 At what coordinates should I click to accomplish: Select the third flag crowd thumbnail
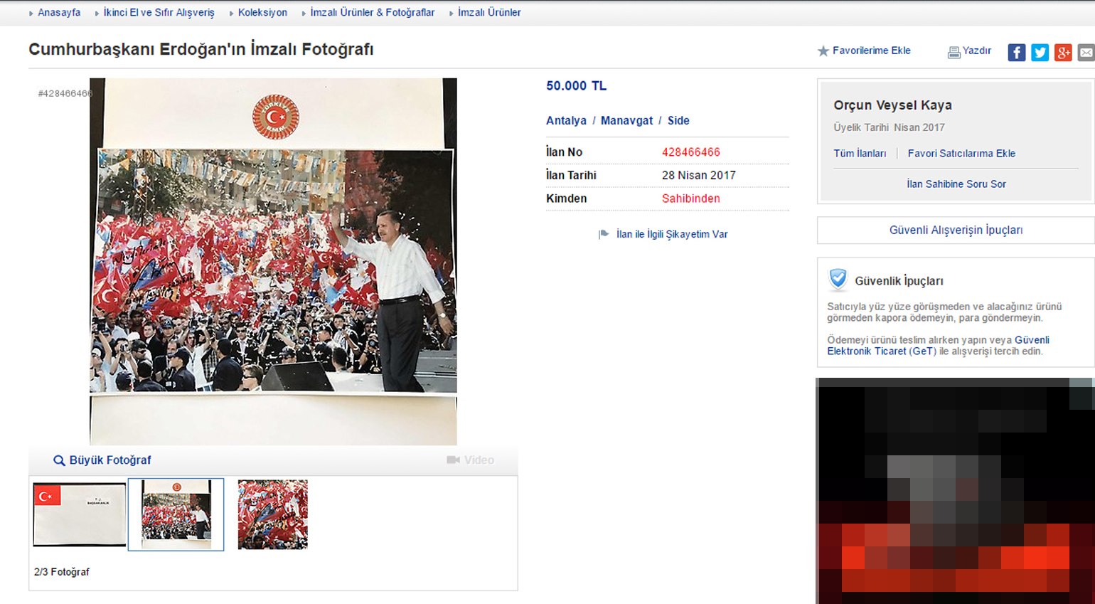[x=272, y=514]
